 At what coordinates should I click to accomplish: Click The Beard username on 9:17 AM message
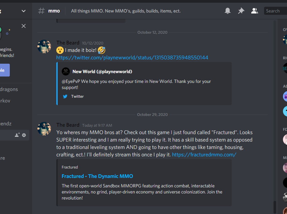click(x=68, y=125)
